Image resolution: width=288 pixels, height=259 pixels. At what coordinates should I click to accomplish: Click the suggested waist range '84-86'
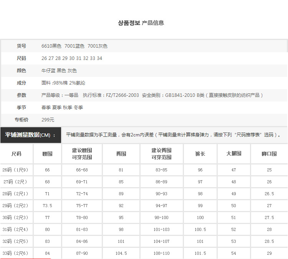[82, 241]
